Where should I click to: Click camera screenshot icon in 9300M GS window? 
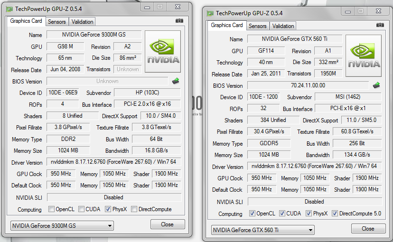pyautogui.click(x=179, y=21)
